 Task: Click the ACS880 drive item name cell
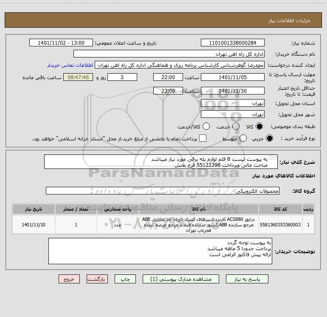coord(199,225)
